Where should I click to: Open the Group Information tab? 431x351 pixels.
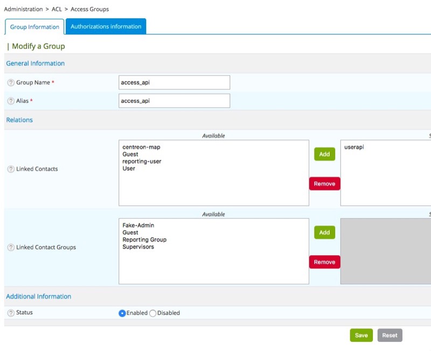tap(34, 27)
